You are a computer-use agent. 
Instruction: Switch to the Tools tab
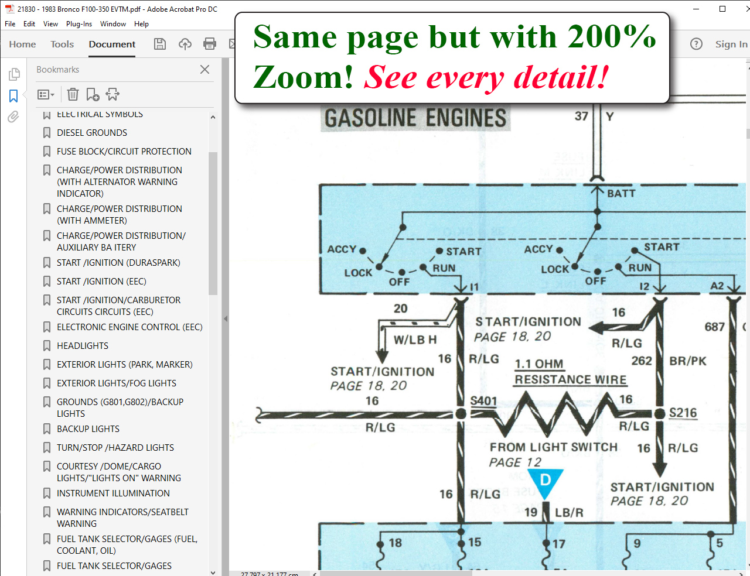(62, 44)
